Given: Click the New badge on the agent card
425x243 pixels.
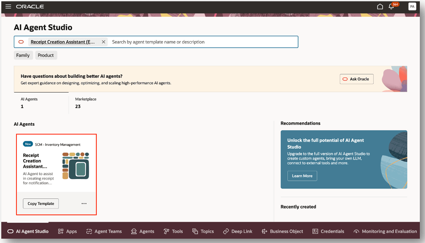Looking at the screenshot, I should pos(28,144).
